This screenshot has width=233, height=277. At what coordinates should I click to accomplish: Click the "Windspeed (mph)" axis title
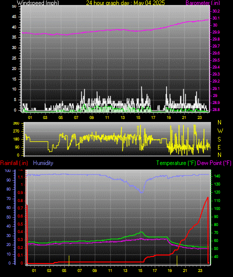click(38, 3)
